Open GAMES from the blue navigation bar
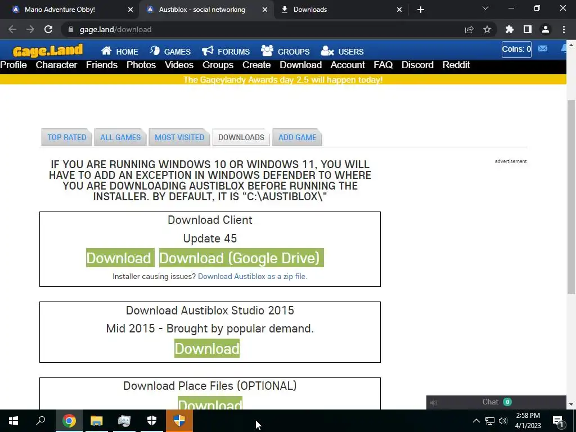Screen dimensions: 576x432 tap(170, 51)
